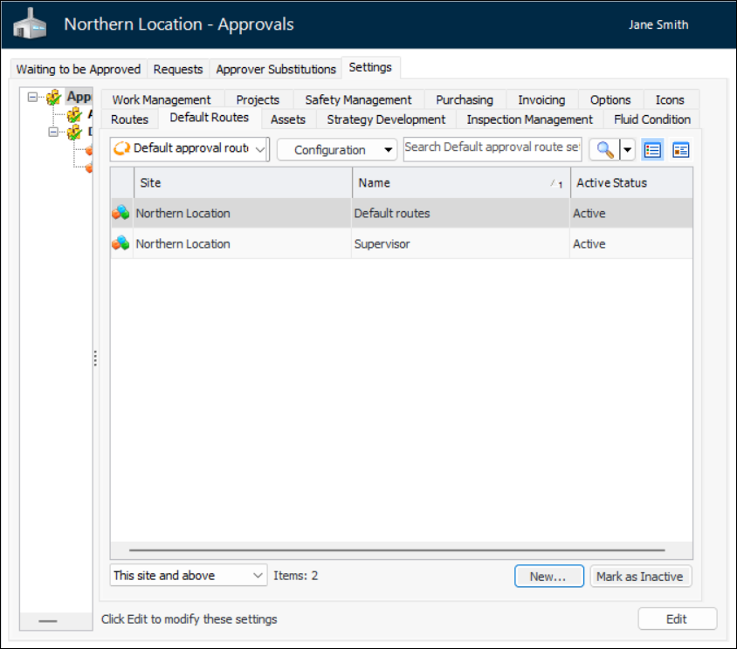The width and height of the screenshot is (737, 649).
Task: Click the horizontal scrollbar in the grid
Action: [x=397, y=550]
